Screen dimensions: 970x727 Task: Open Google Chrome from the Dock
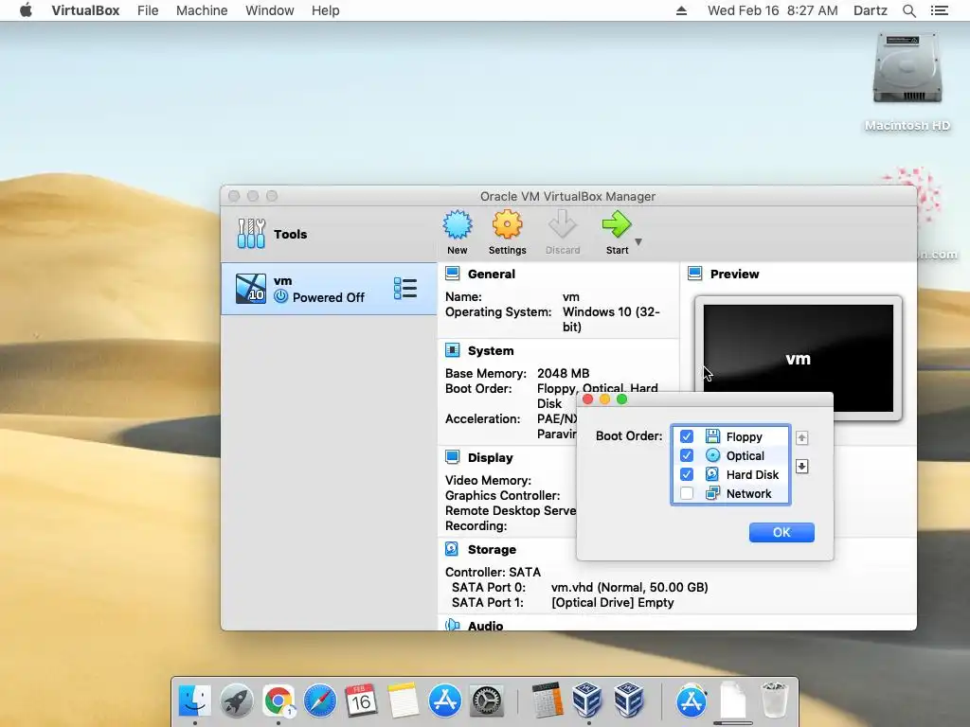pyautogui.click(x=278, y=701)
